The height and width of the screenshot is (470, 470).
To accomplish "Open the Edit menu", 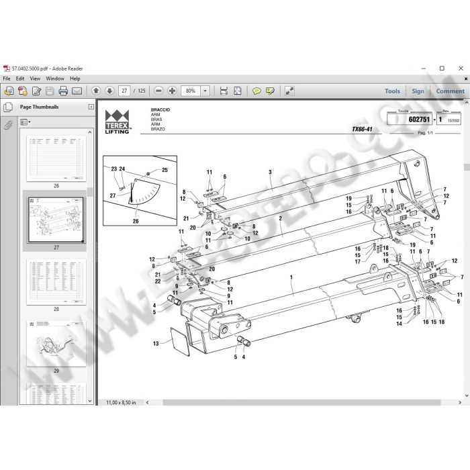I will coord(20,79).
